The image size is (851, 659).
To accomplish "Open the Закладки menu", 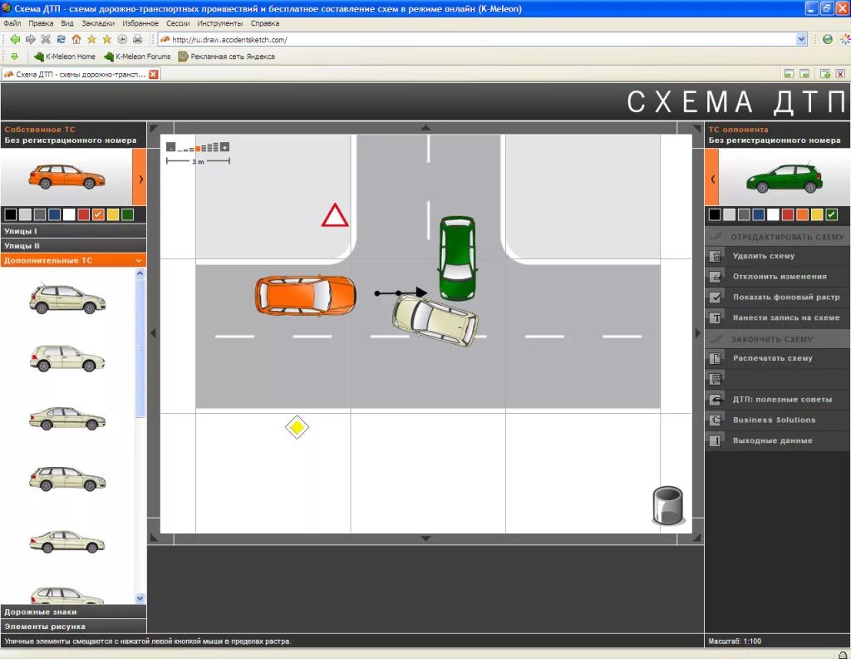I will (98, 23).
